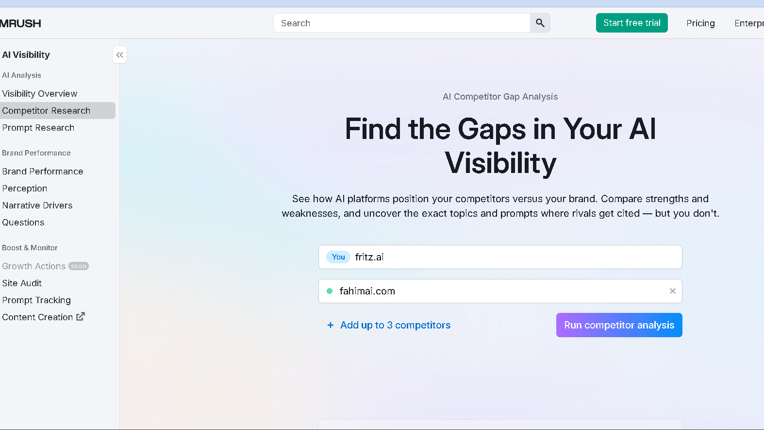Open Visibility Overview
This screenshot has width=764, height=430.
[x=39, y=93]
